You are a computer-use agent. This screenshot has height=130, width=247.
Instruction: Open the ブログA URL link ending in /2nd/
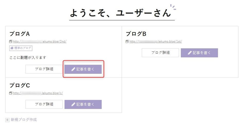pyautogui.click(x=40, y=42)
